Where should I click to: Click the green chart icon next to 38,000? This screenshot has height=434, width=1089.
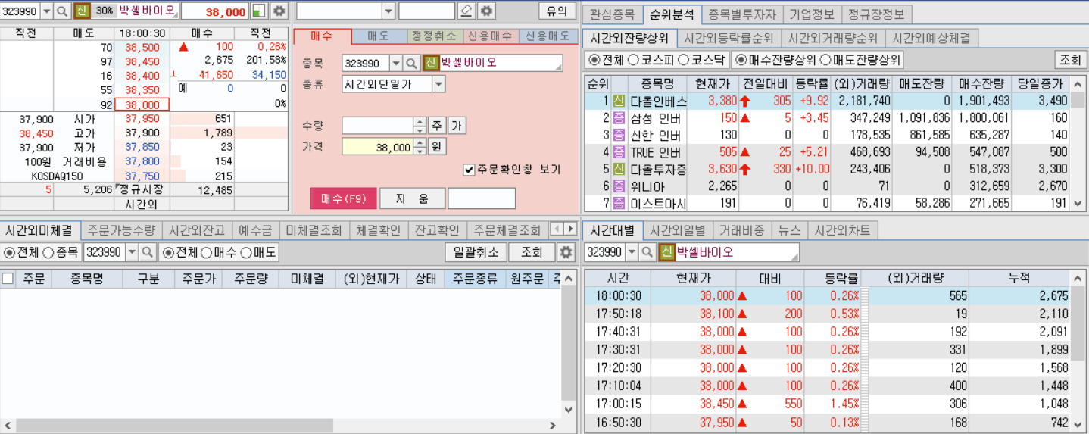point(260,11)
